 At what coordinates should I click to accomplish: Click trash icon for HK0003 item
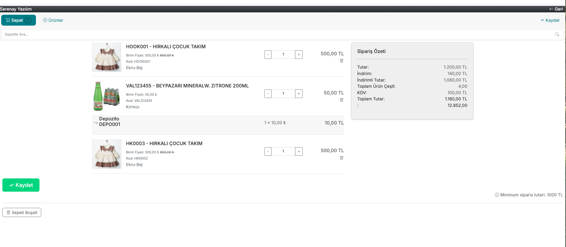tap(342, 158)
